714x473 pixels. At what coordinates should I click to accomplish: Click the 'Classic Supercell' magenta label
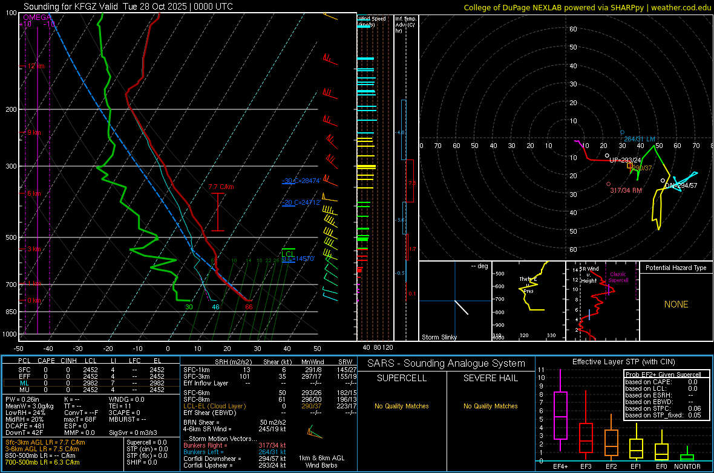coord(618,277)
